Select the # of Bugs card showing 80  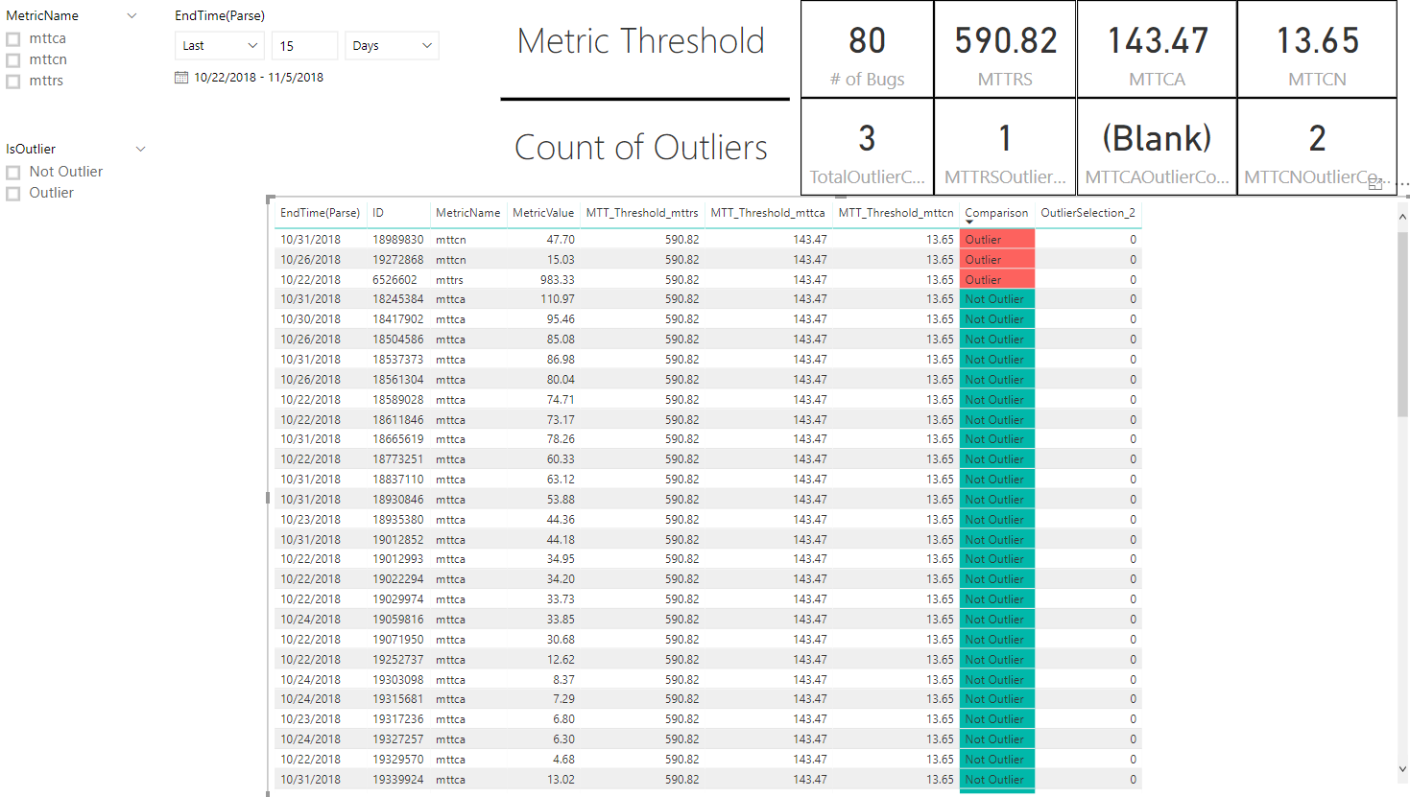click(x=868, y=50)
